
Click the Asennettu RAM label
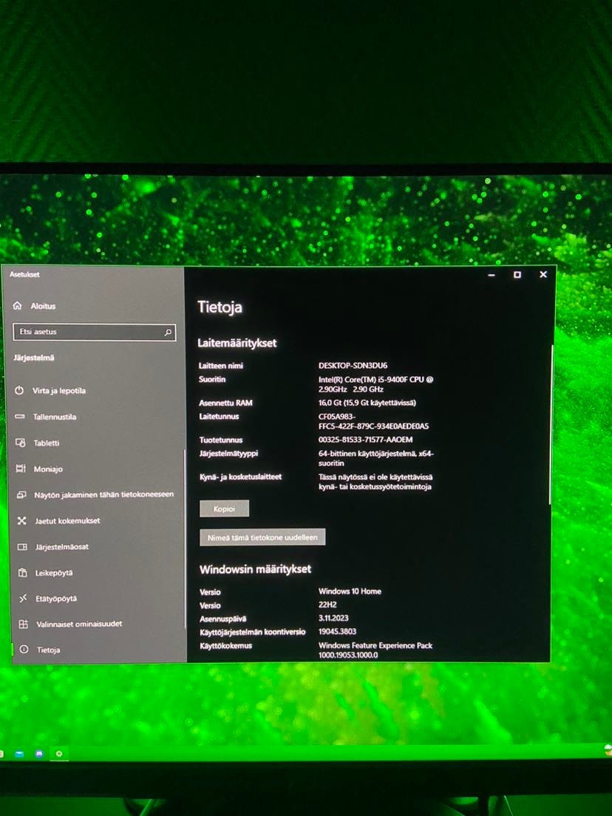[x=225, y=403]
